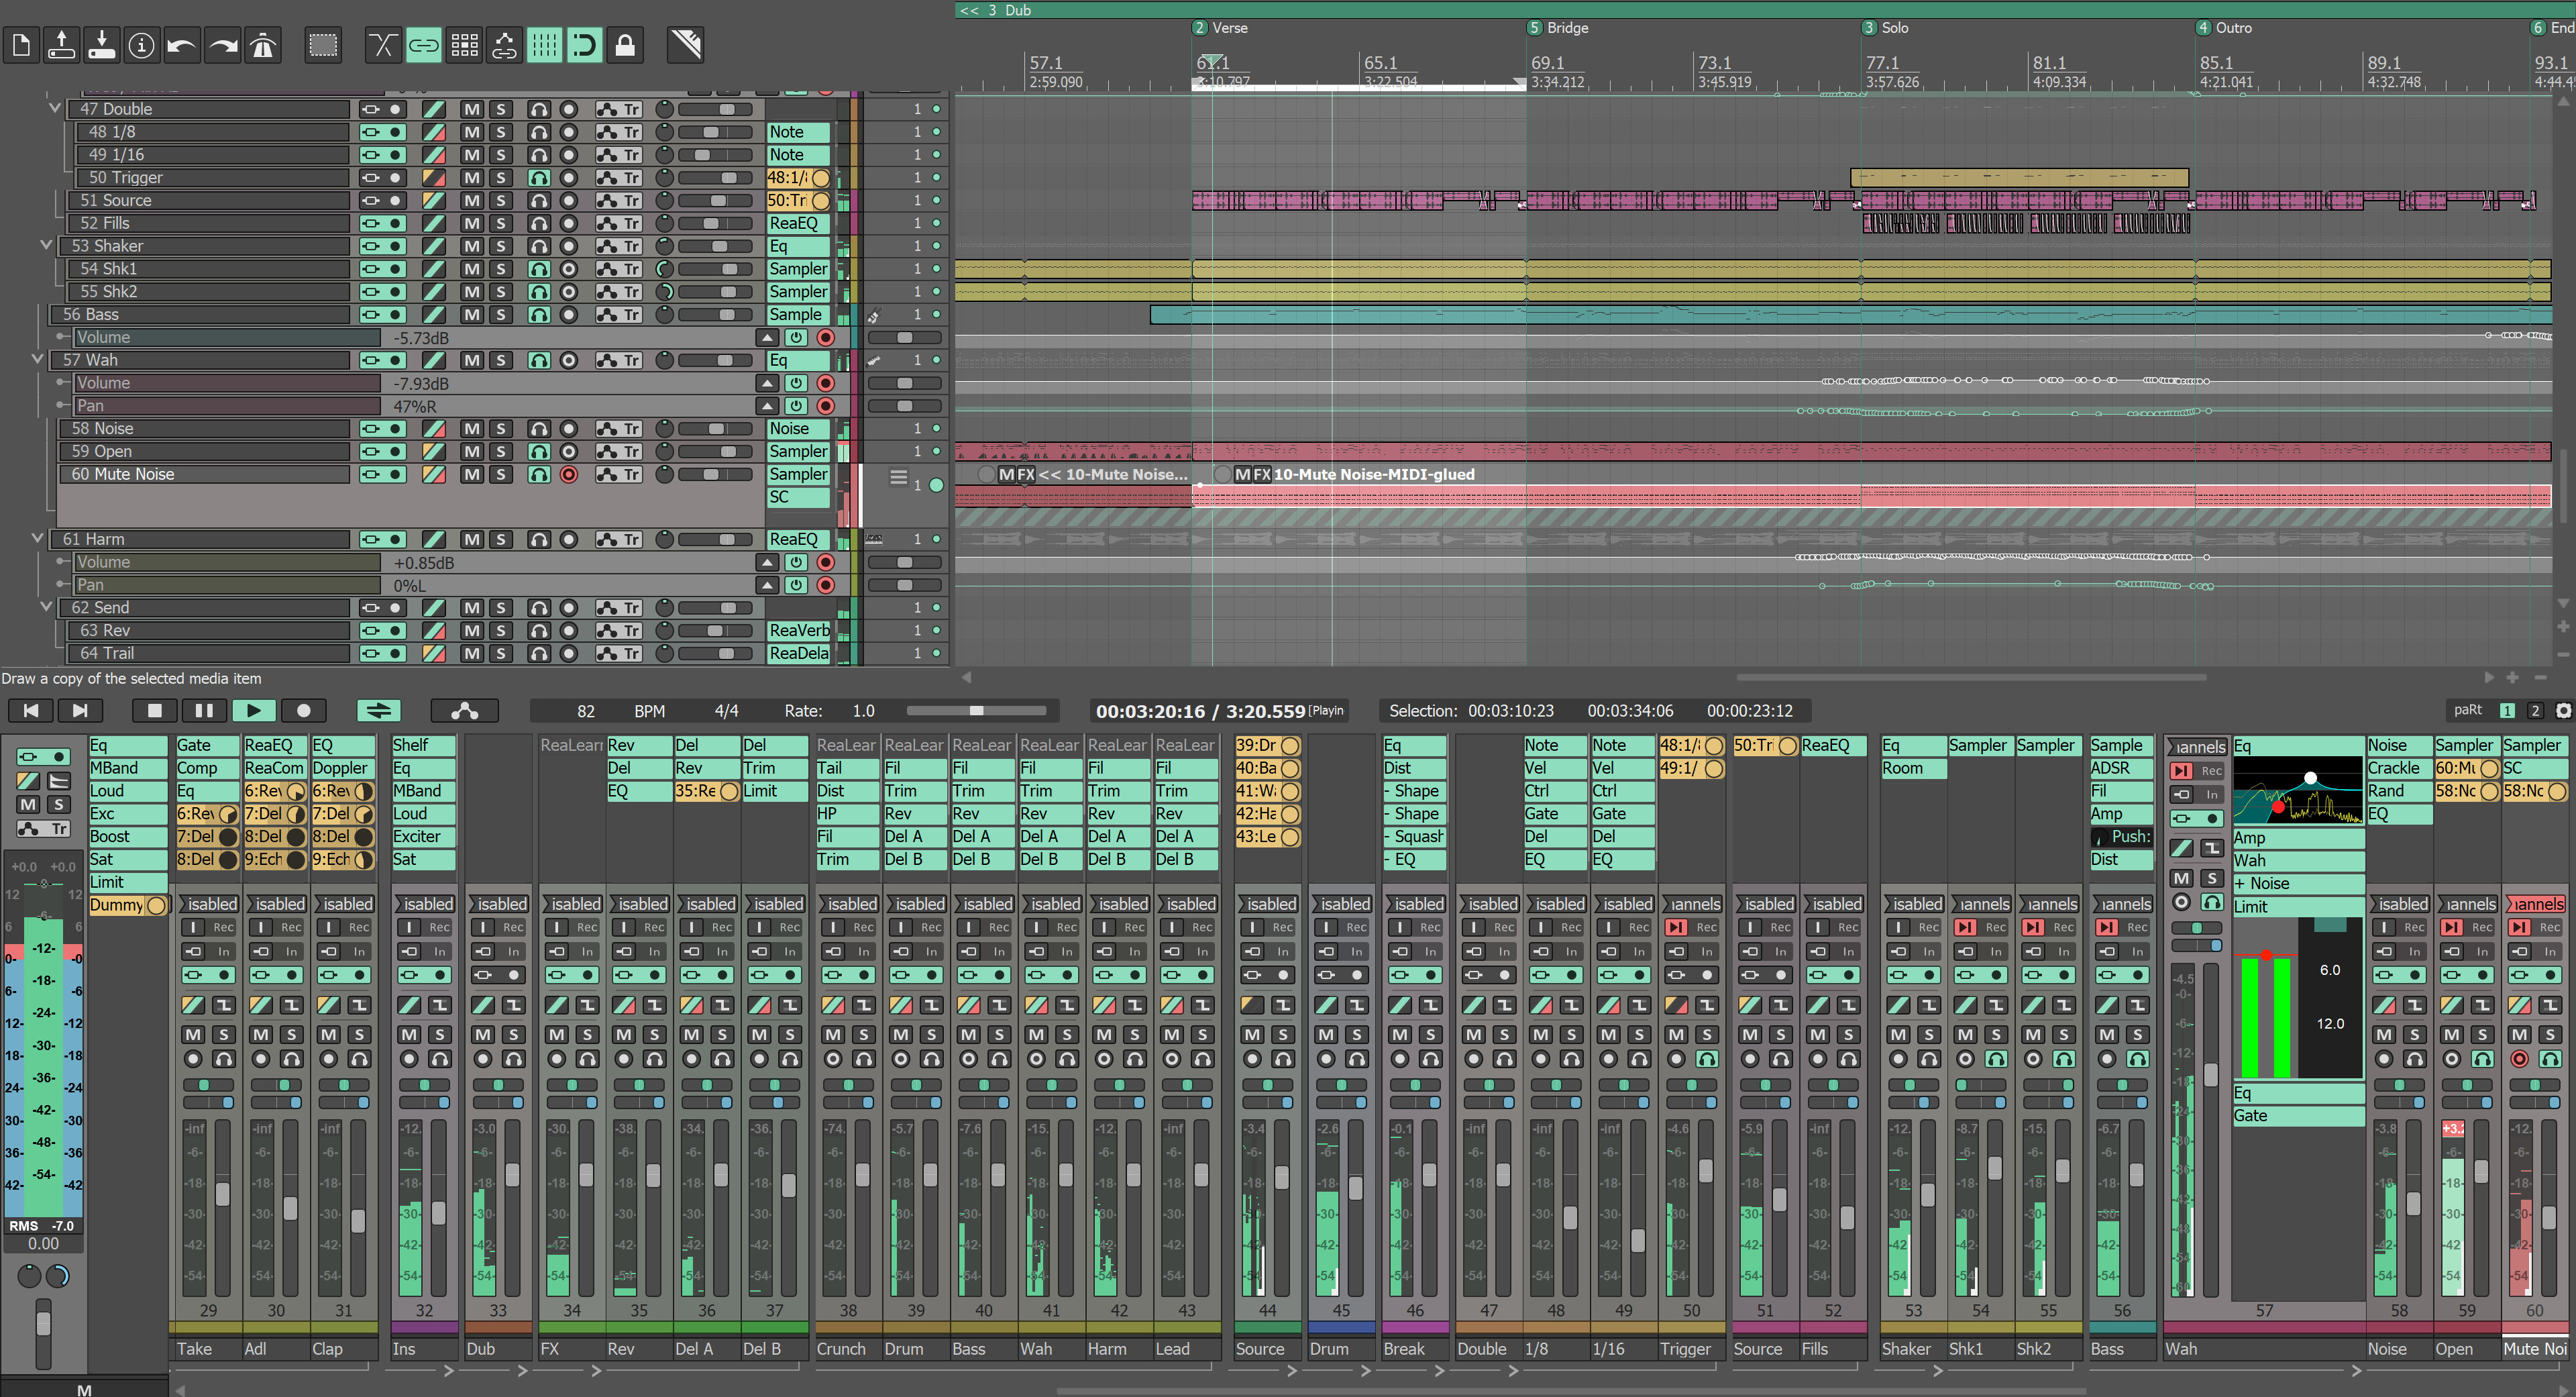Click the go-to-end transport button
Image resolution: width=2576 pixels, height=1397 pixels.
[x=80, y=711]
